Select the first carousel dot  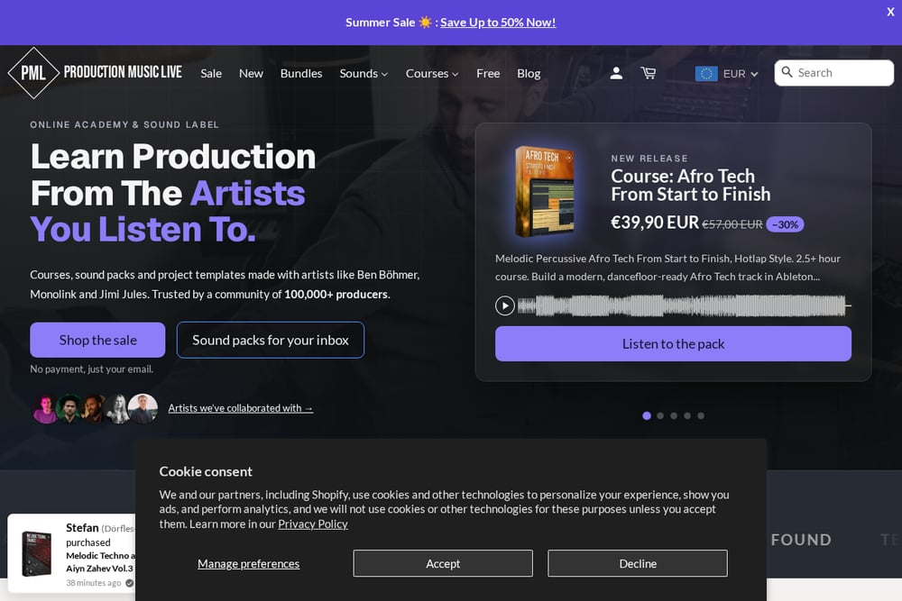(647, 415)
